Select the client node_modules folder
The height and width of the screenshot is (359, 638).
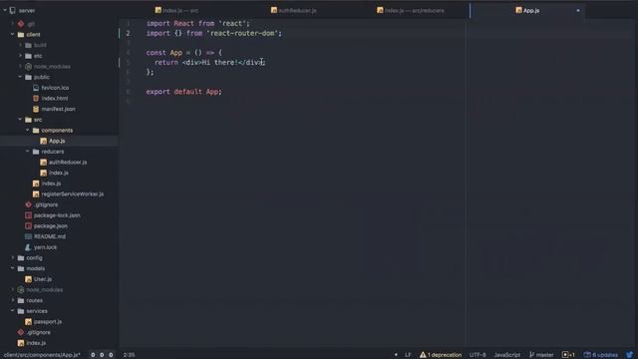(x=52, y=67)
